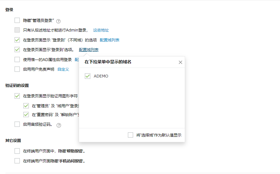Image resolution: width=280 pixels, height=174 pixels.
Task: Enable 在终端用户页面隐藏手机访问按钮
Action: [x=17, y=160]
